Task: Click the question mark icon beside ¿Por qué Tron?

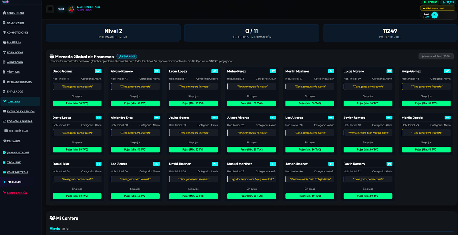Action: [4, 152]
